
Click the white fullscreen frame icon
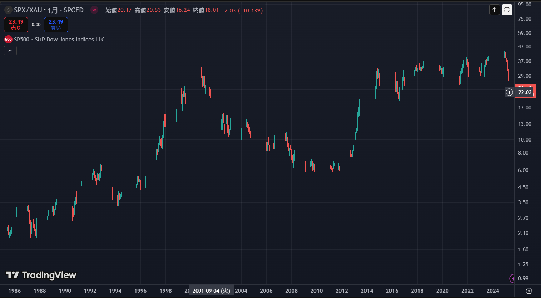(x=507, y=10)
